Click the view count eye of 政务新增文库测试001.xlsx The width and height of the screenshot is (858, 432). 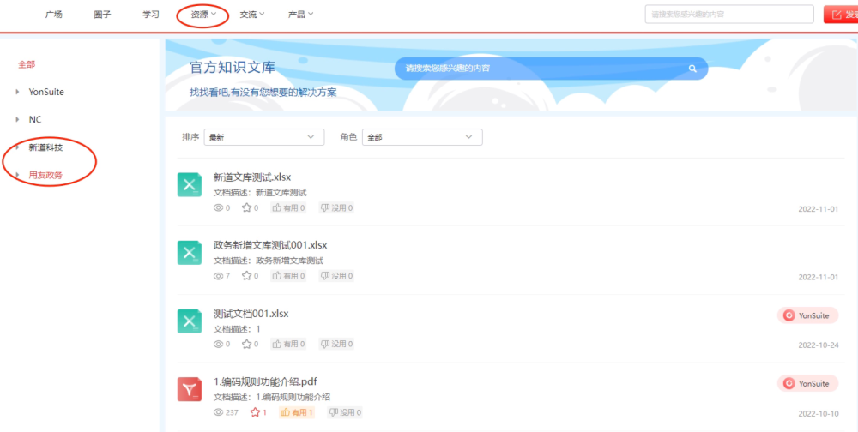[x=218, y=276]
